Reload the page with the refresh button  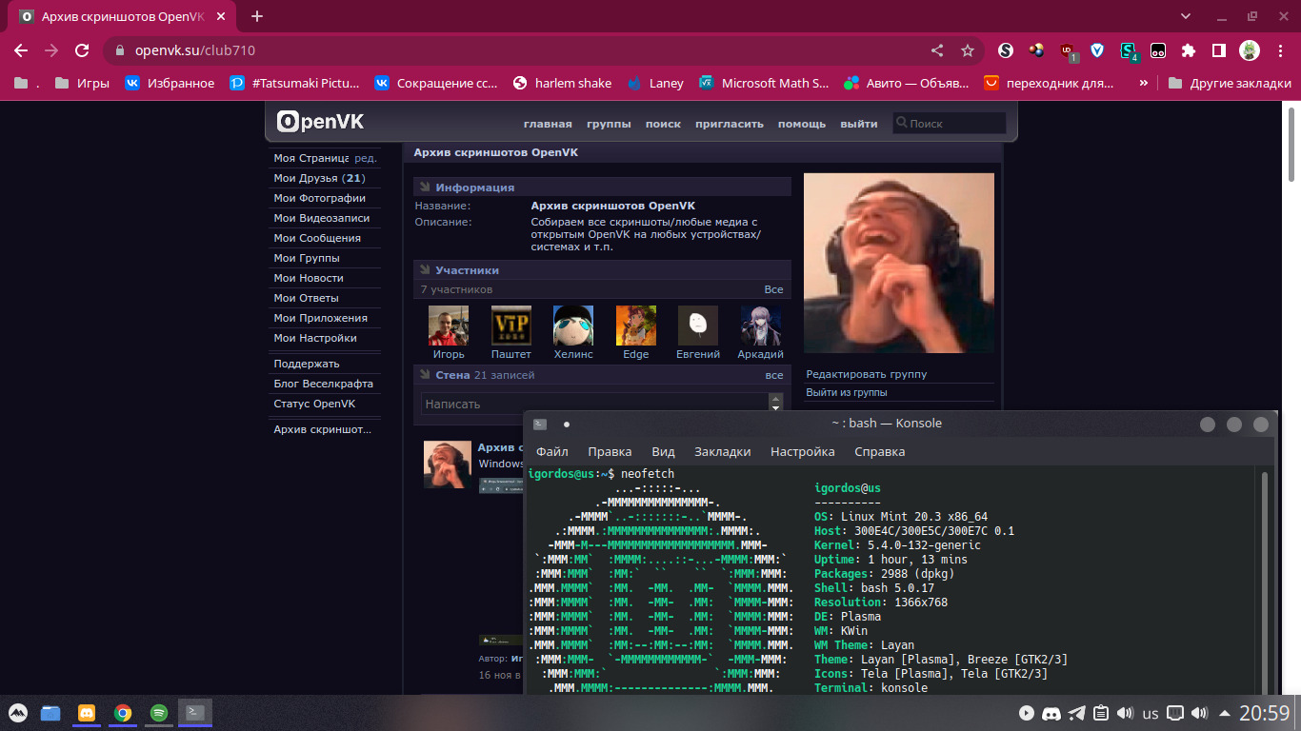(x=82, y=50)
